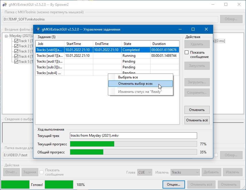Toggle main window Показать сообщение checkbox
Image resolution: width=246 pixels, height=190 pixels.
point(41,172)
